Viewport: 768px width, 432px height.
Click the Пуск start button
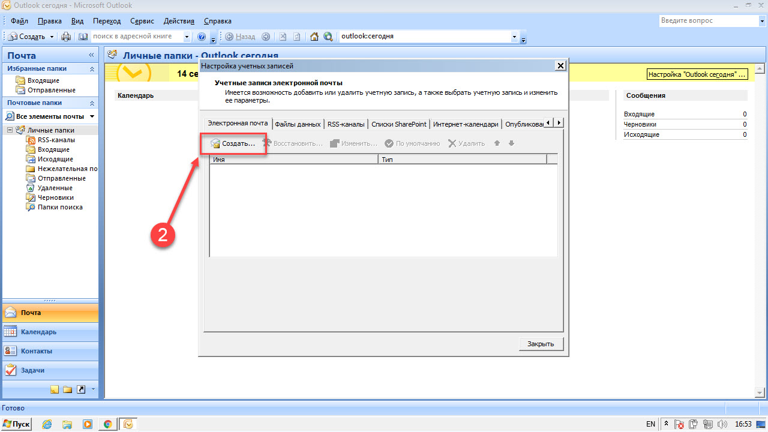pyautogui.click(x=17, y=424)
